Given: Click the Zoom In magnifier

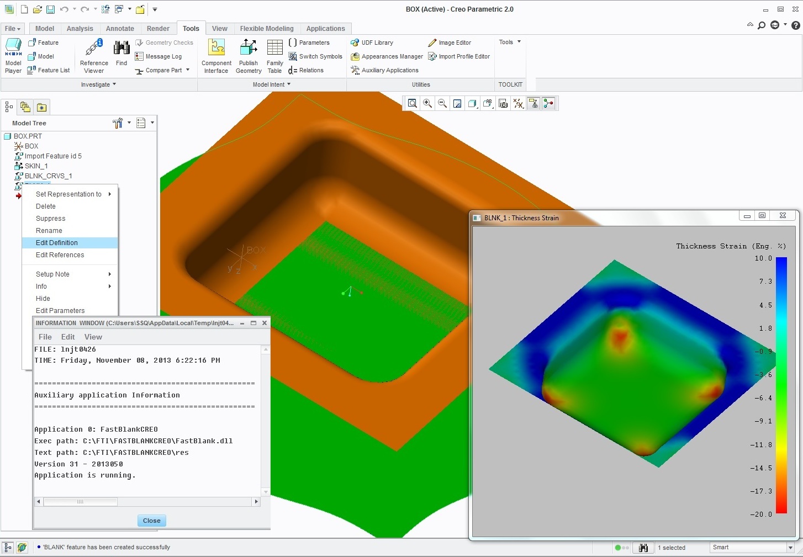Looking at the screenshot, I should coord(427,103).
